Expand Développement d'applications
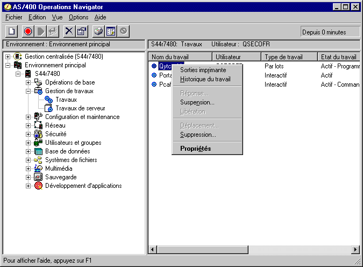The image size is (363, 267). pos(28,186)
